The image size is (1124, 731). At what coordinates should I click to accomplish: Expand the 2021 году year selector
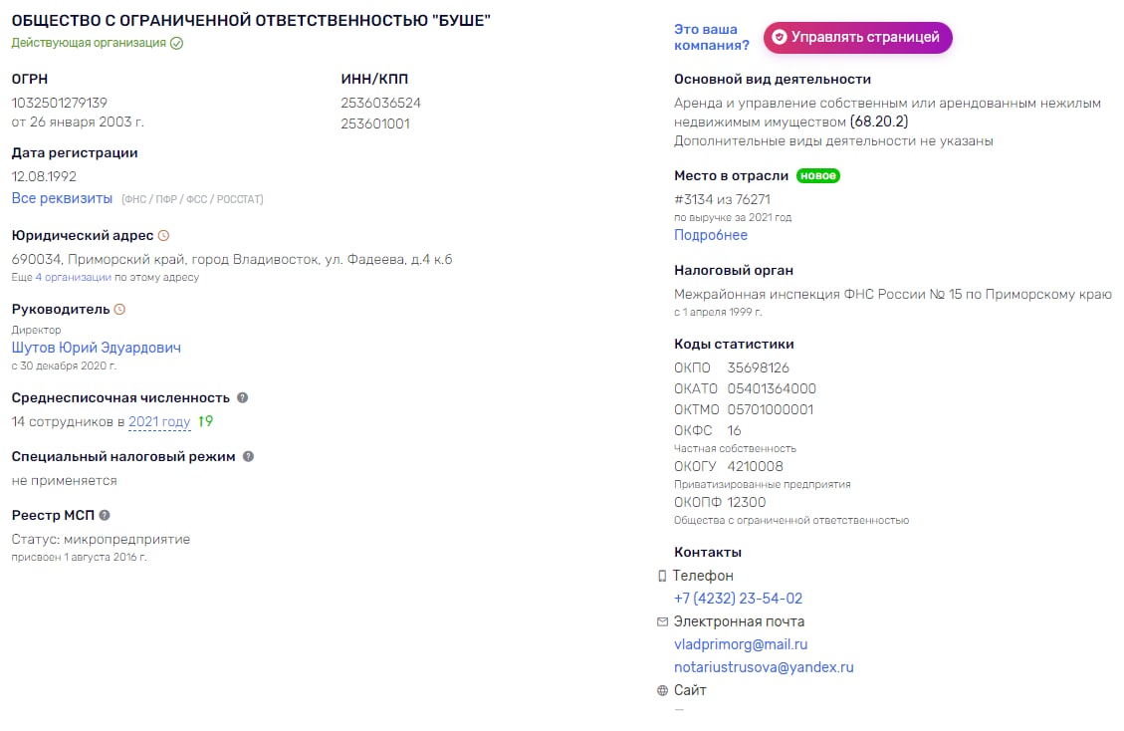[159, 422]
